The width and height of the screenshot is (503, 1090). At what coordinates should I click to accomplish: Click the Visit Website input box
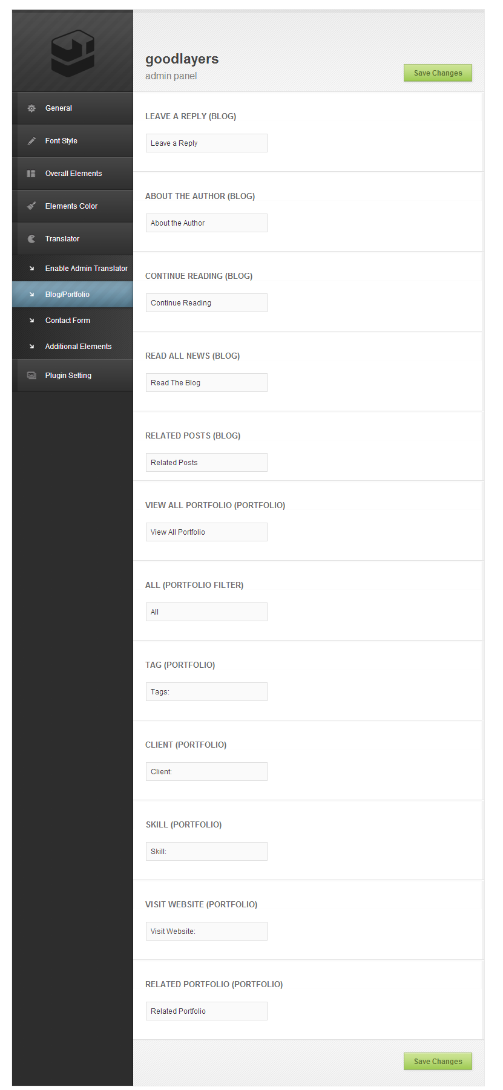[x=206, y=932]
